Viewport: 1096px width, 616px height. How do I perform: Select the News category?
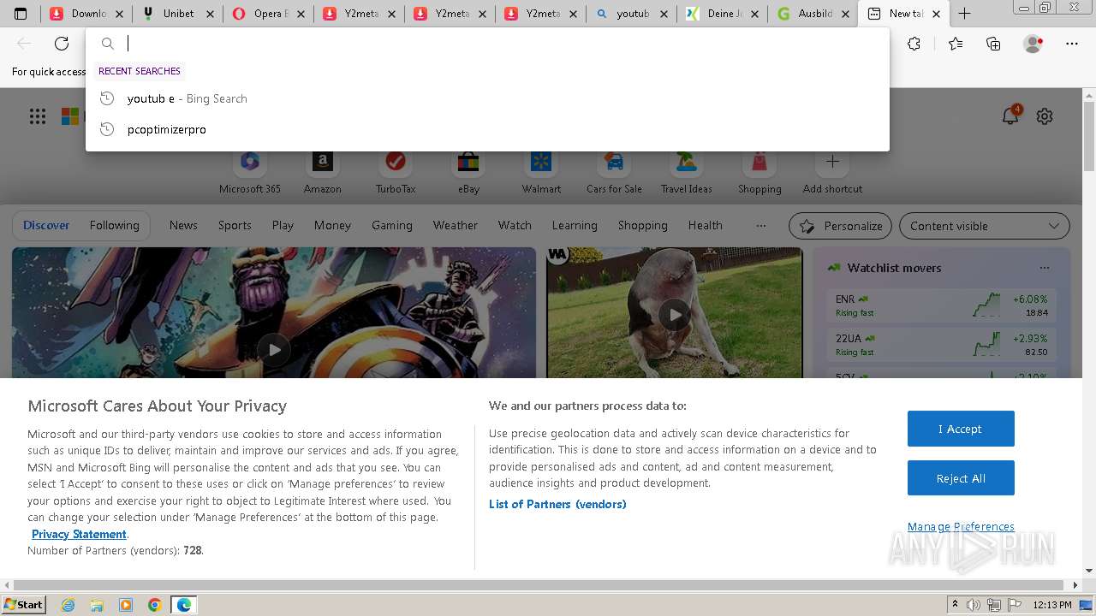(183, 225)
